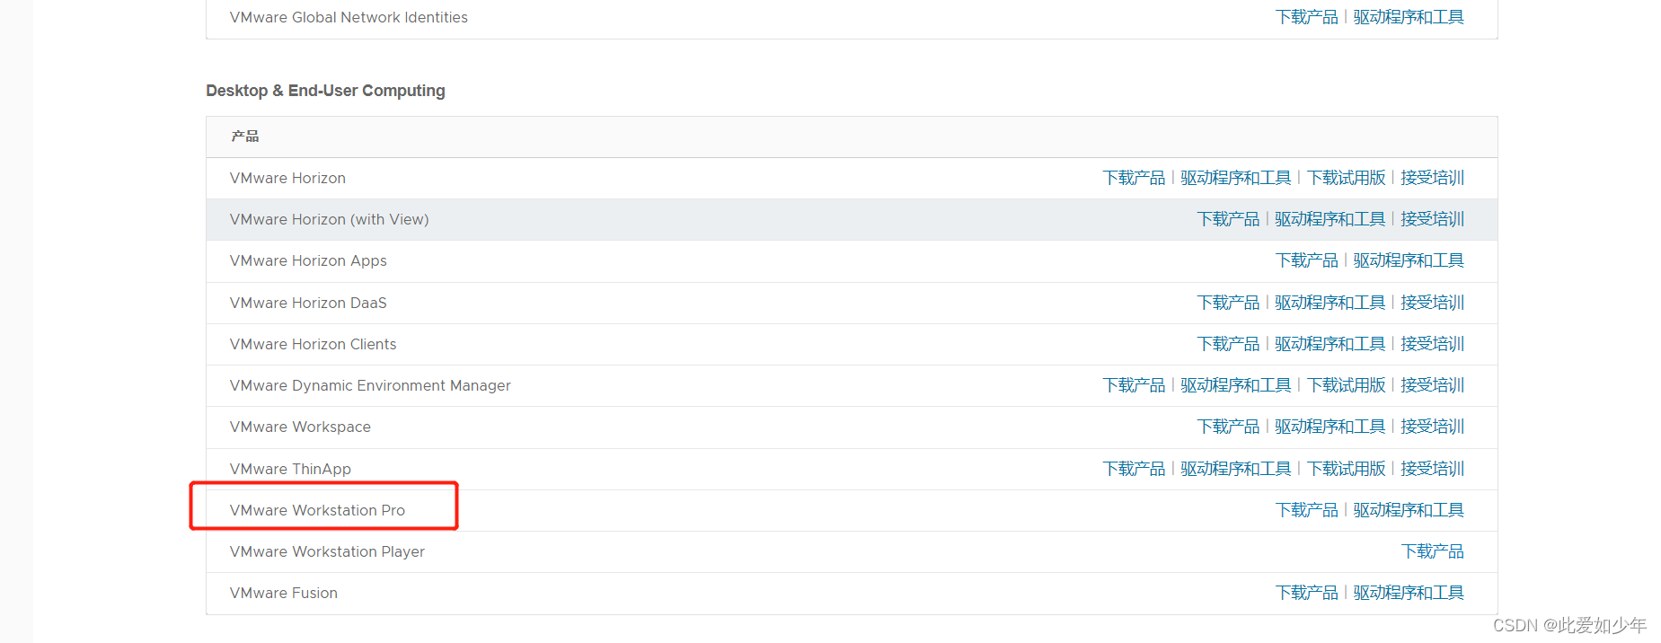Click 驱动程序和工具 for VMware Workstation Pro
This screenshot has width=1661, height=643.
pos(1408,510)
